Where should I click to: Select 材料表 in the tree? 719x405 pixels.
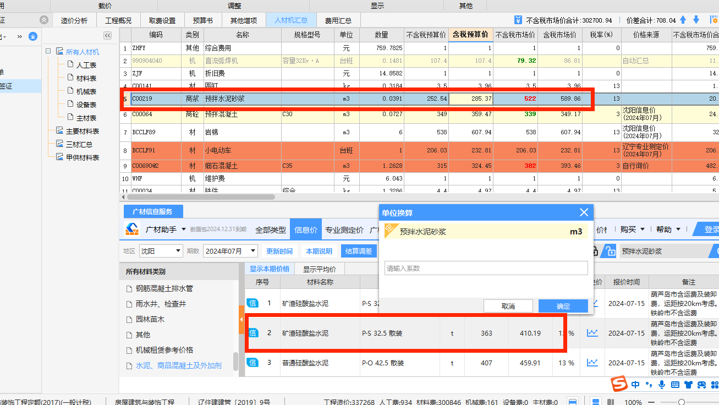86,78
